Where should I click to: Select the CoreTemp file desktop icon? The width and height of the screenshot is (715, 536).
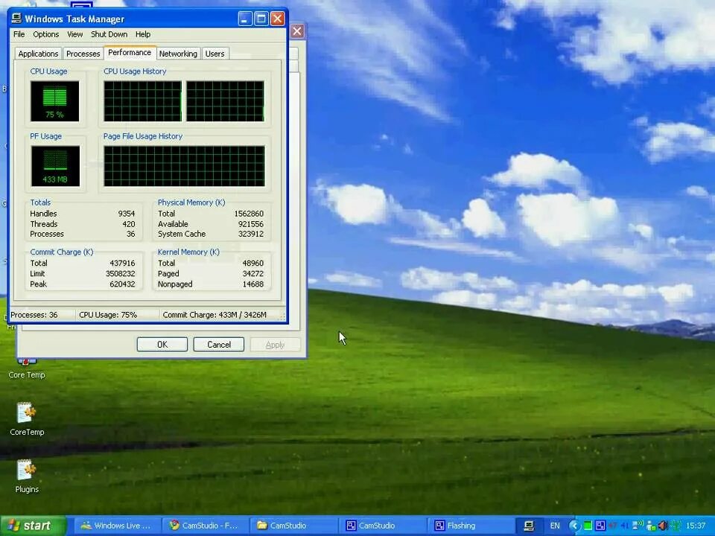27,419
